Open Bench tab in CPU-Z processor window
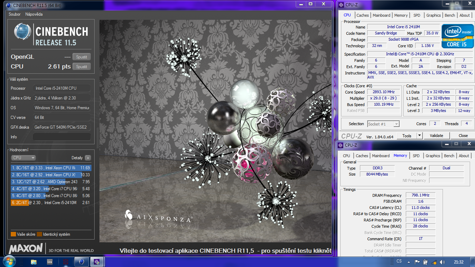475x267 pixels. [x=450, y=15]
